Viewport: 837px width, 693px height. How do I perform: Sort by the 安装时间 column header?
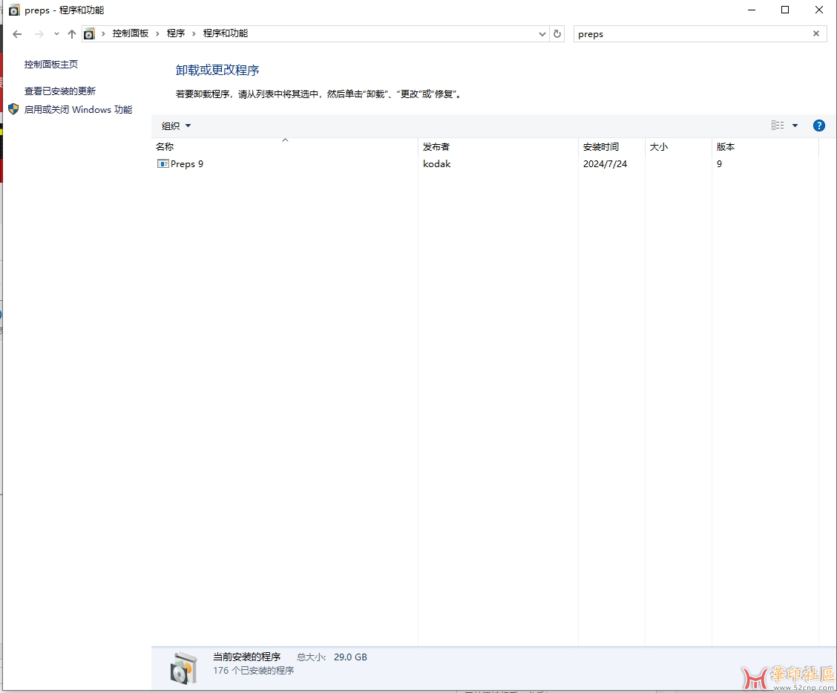611,146
